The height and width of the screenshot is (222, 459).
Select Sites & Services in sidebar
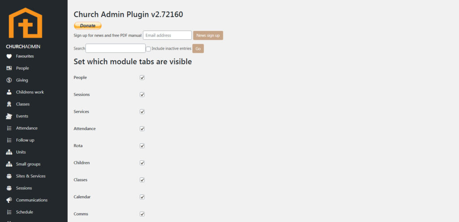pos(30,176)
